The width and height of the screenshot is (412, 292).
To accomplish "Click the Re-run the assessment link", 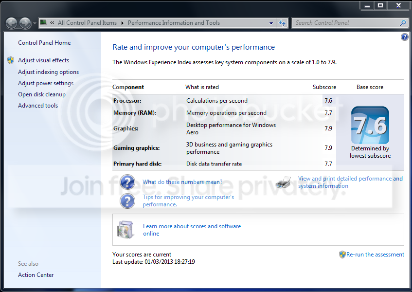I will click(x=375, y=255).
